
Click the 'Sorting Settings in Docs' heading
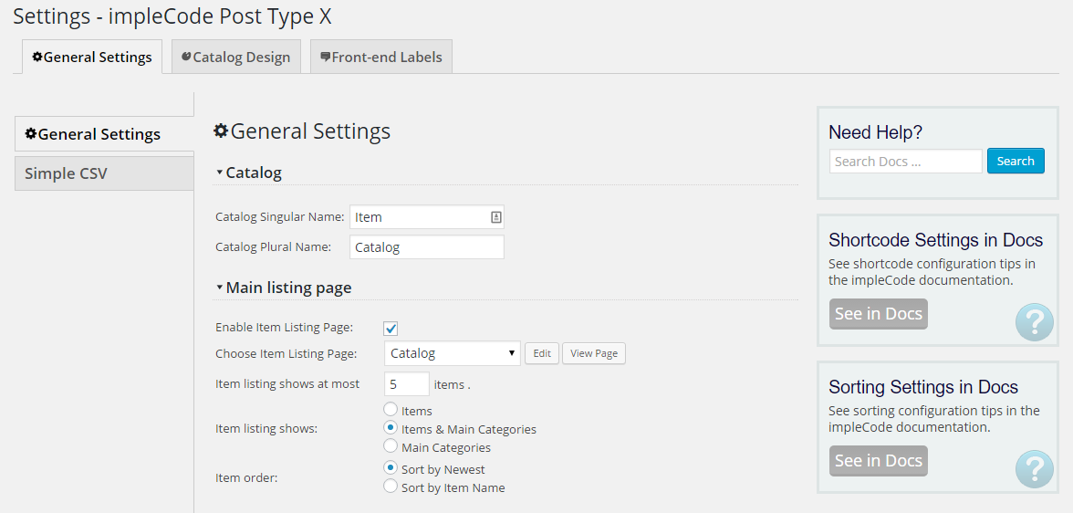click(x=923, y=387)
